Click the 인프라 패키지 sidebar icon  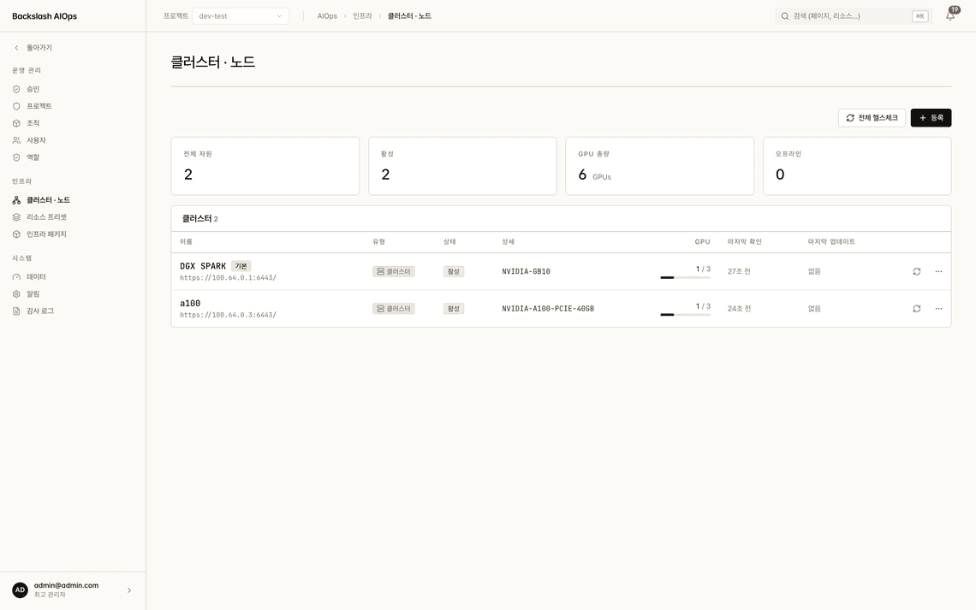[17, 234]
